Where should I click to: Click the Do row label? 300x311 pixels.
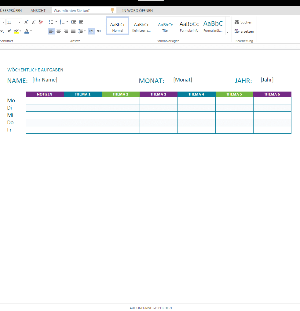click(10, 122)
